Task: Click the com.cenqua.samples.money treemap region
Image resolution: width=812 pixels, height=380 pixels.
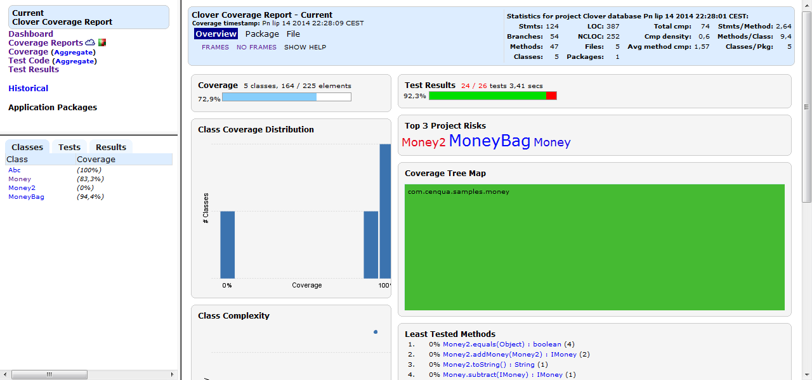Action: tap(595, 247)
